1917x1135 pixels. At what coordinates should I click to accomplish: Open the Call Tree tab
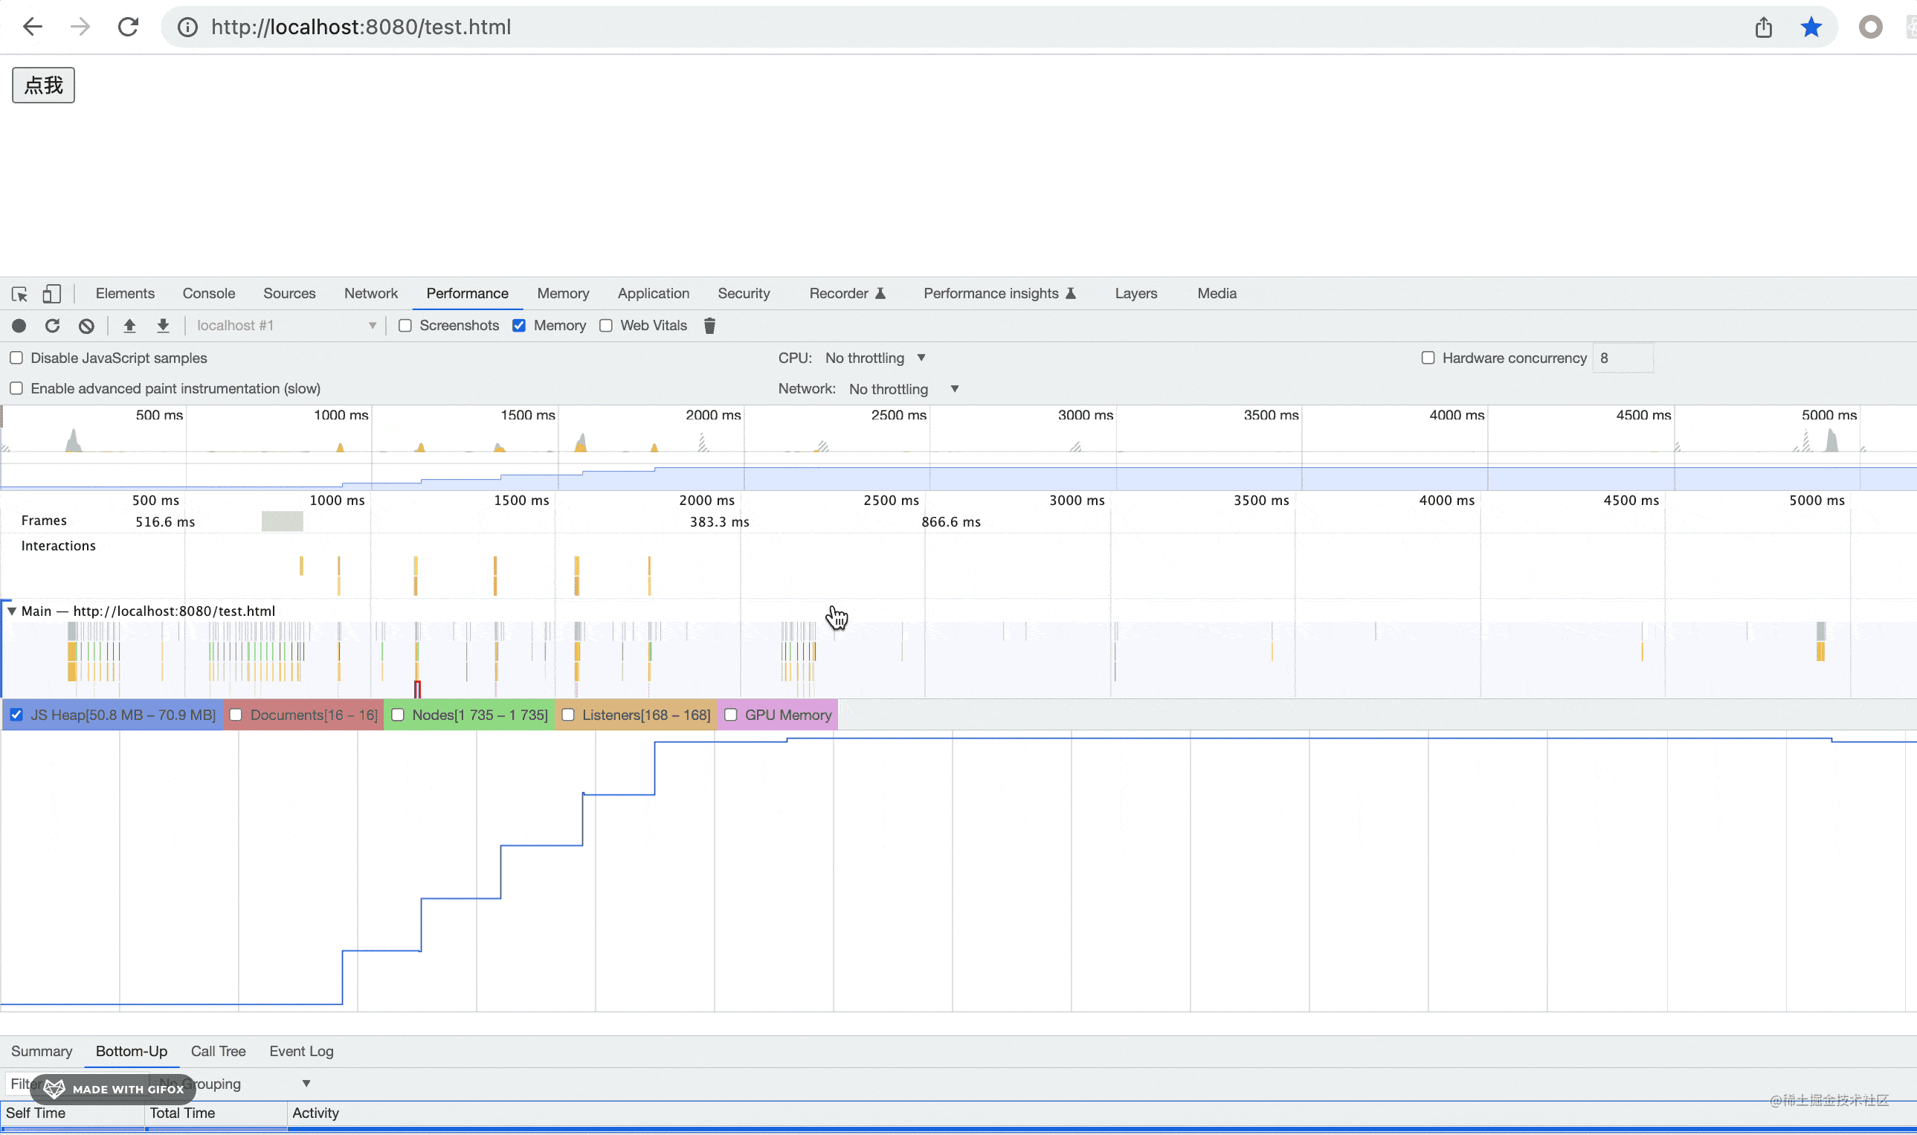[218, 1052]
